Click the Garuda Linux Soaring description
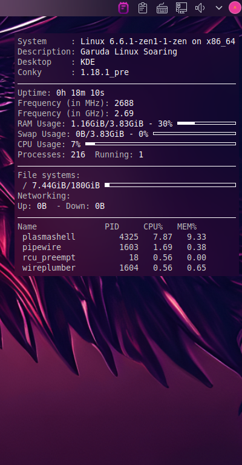Viewport: 242px width, 465px height. [128, 52]
